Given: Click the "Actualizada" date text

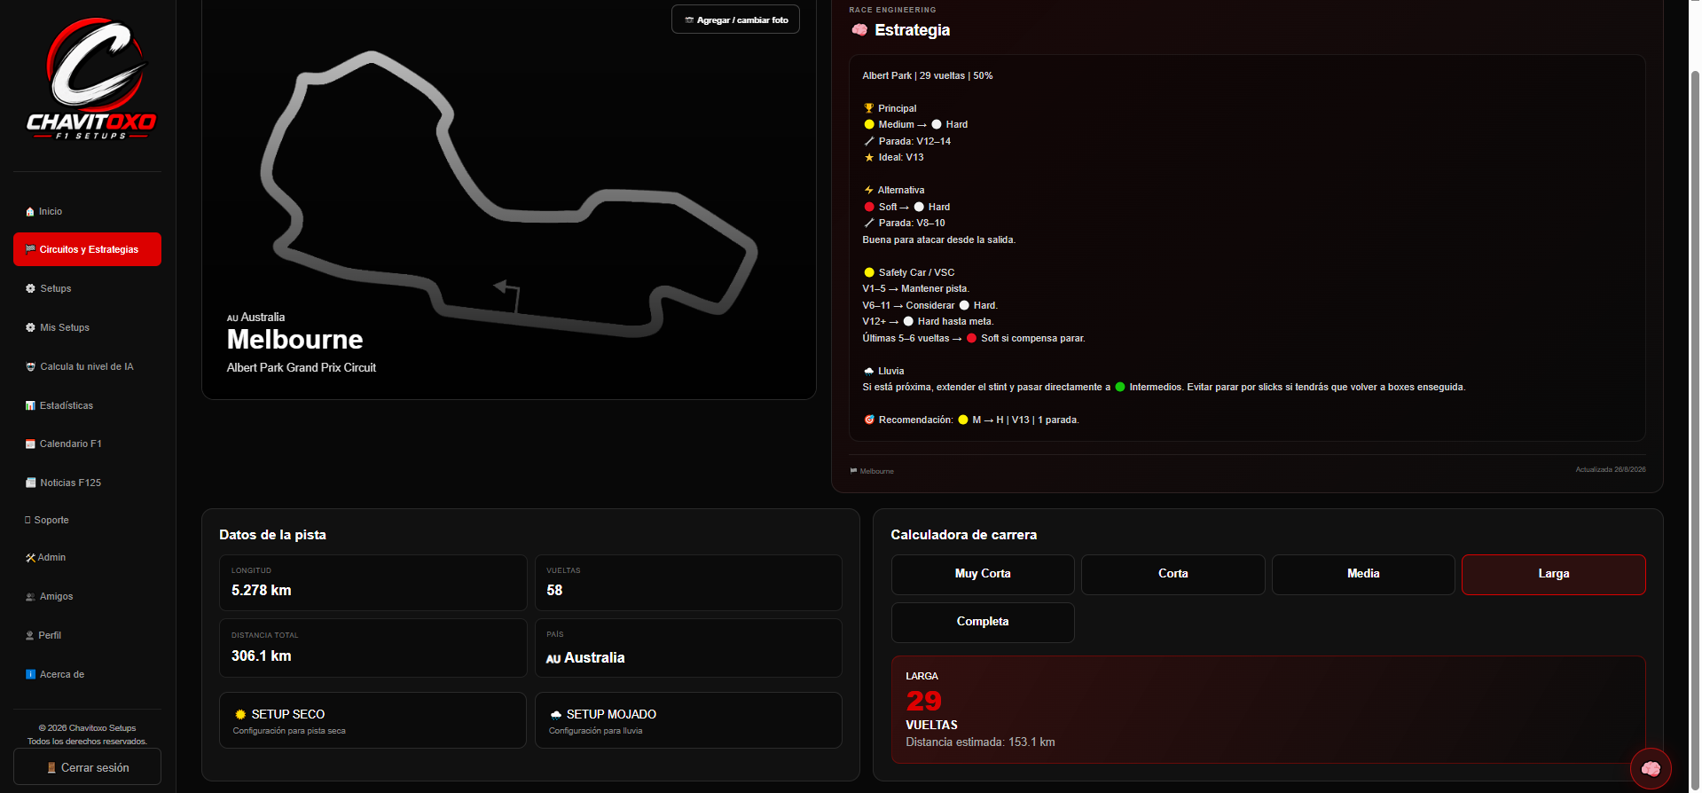Looking at the screenshot, I should coord(1611,470).
